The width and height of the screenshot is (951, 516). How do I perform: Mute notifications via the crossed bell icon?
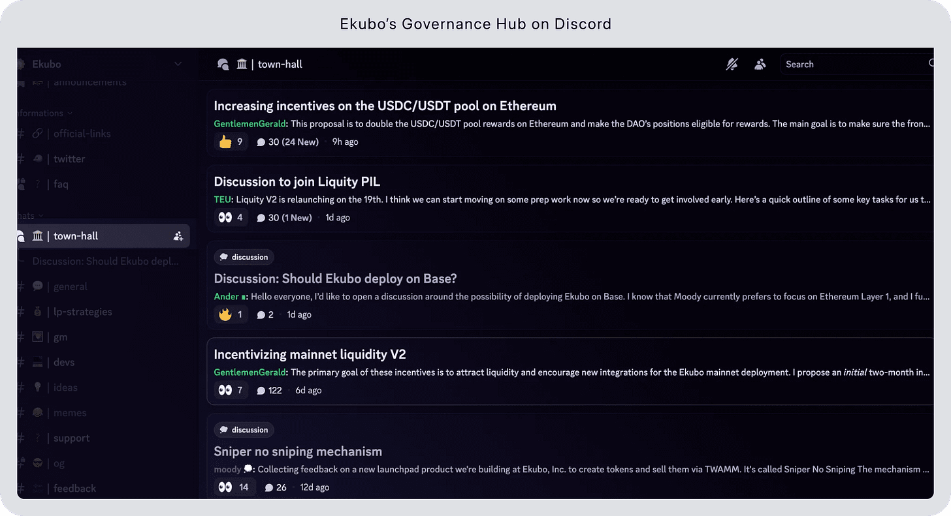732,64
